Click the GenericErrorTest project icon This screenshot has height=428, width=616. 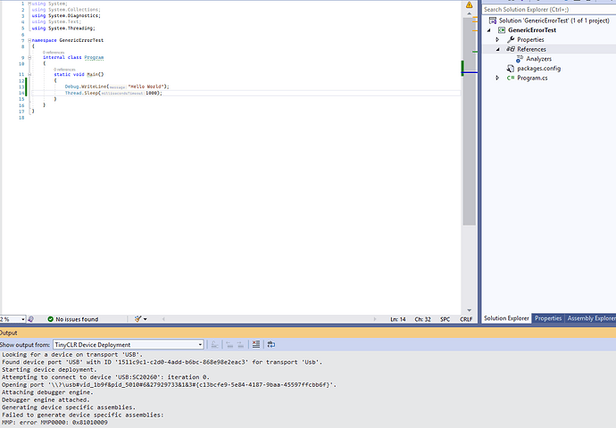[x=502, y=30]
